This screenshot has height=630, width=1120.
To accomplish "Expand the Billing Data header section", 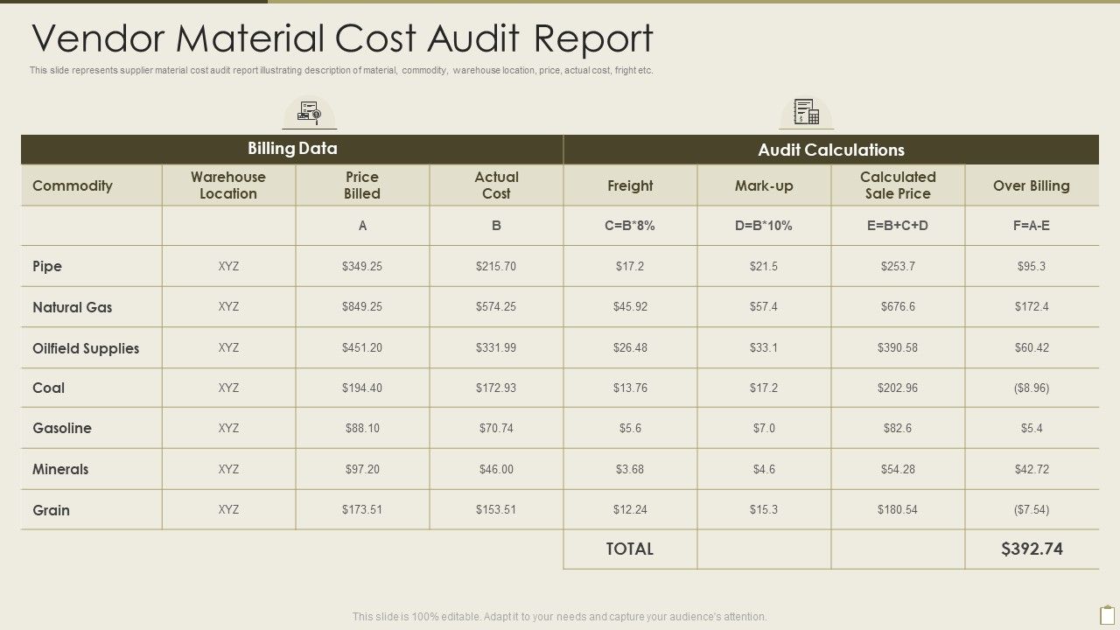I will click(292, 149).
